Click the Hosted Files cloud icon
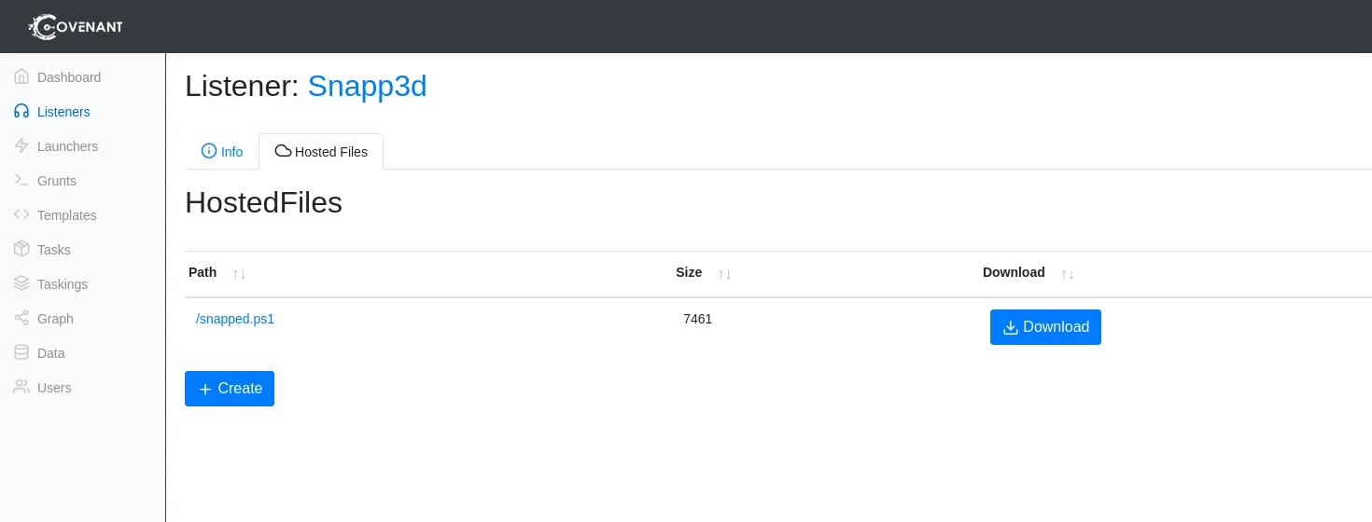 click(283, 151)
